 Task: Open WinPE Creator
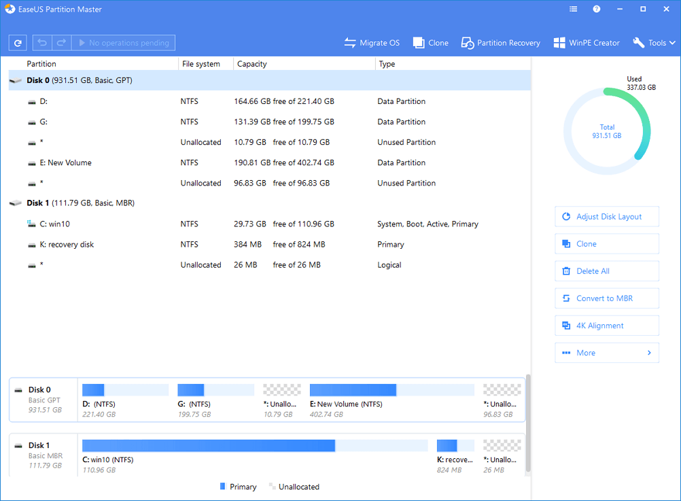pos(587,43)
